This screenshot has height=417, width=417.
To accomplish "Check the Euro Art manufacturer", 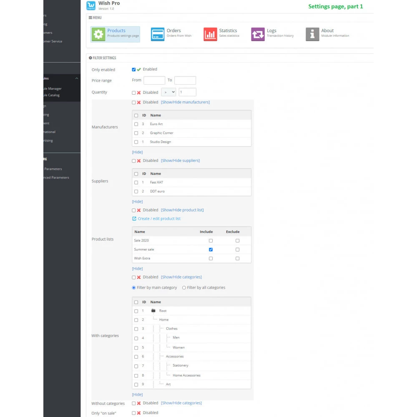I will pyautogui.click(x=136, y=124).
